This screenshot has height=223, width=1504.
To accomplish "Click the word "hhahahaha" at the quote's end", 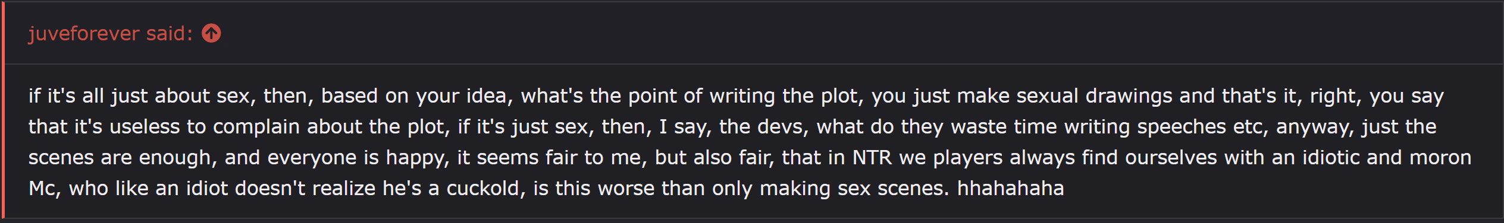I will coord(1010,188).
